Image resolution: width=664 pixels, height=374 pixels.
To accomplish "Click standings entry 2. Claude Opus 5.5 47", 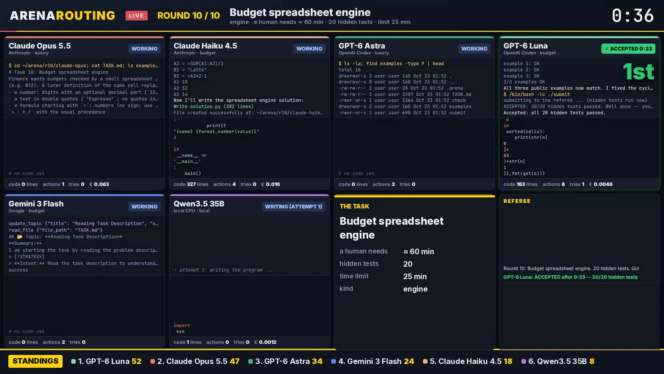I will (195, 362).
